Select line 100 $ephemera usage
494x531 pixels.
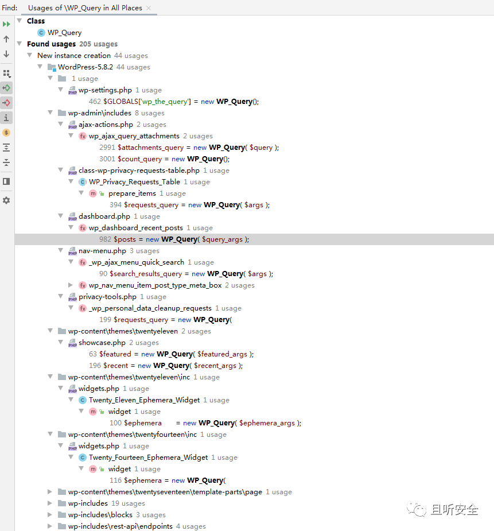tap(205, 423)
